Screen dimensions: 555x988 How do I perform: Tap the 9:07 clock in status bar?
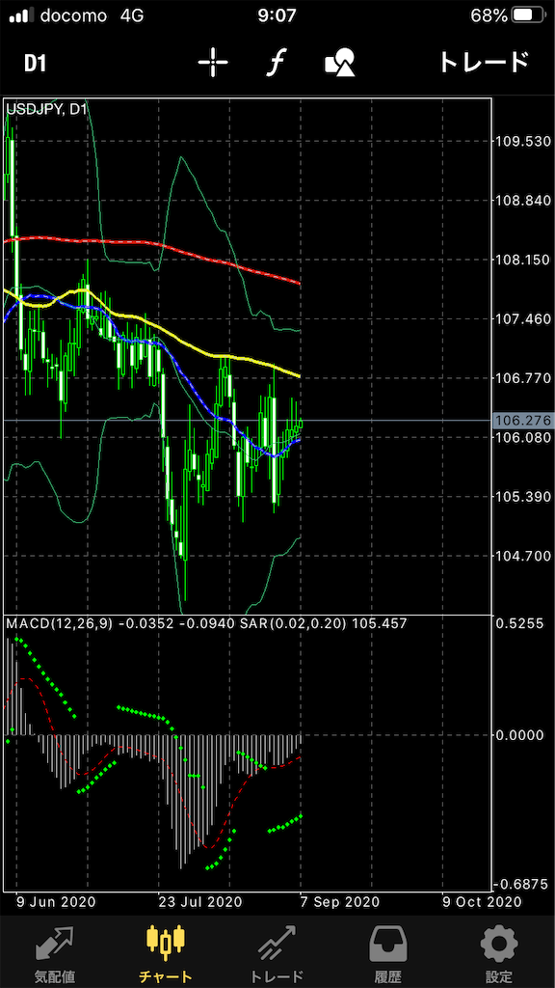277,15
